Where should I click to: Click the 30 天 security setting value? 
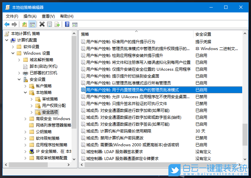200,131
